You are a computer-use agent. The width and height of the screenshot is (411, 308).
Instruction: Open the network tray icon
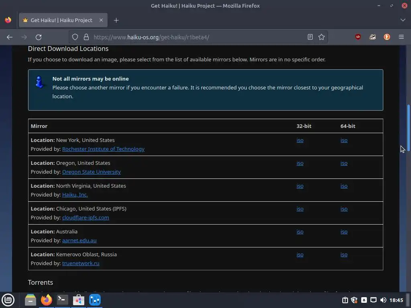tap(374, 300)
